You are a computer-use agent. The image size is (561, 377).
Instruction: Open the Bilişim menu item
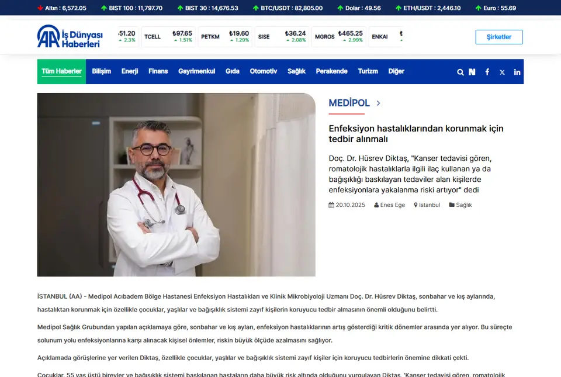click(101, 71)
